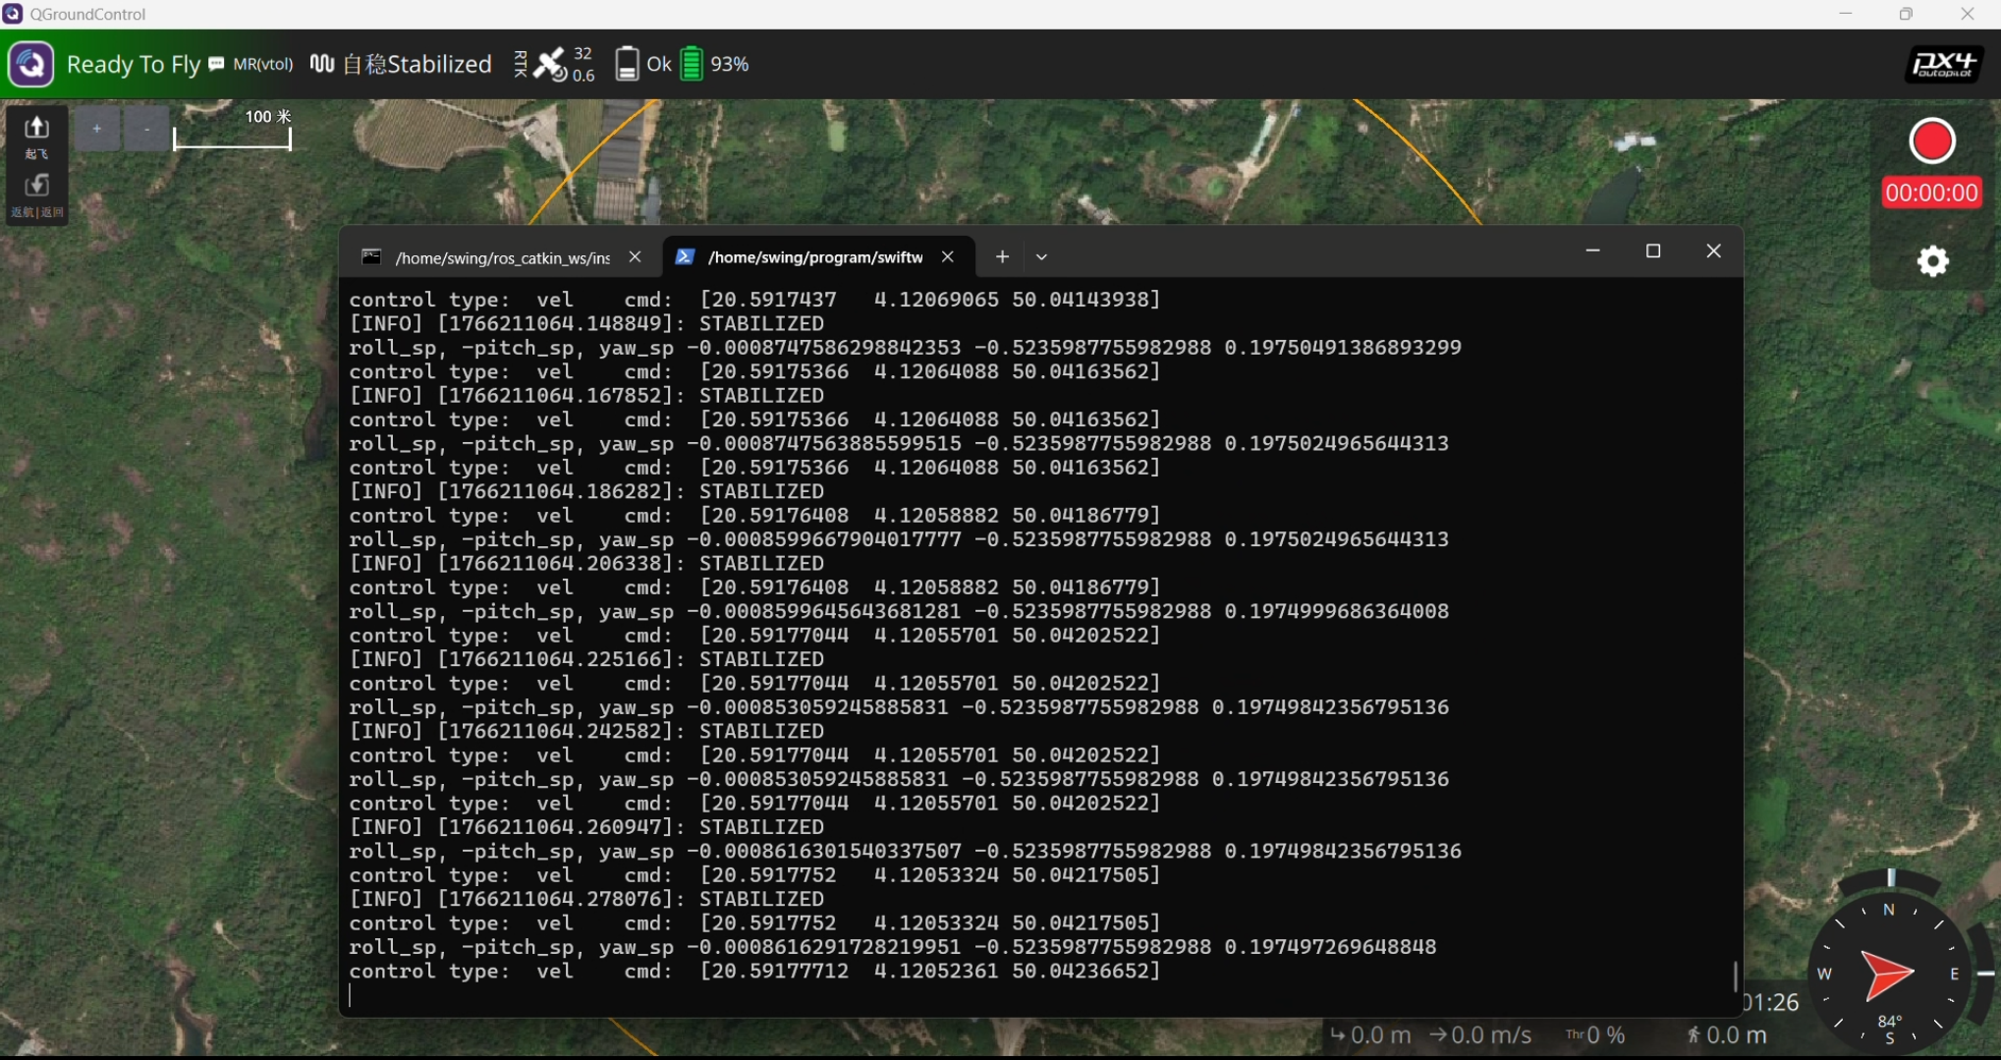The image size is (2001, 1060).
Task: Zoom in the map with plus button
Action: pyautogui.click(x=97, y=129)
